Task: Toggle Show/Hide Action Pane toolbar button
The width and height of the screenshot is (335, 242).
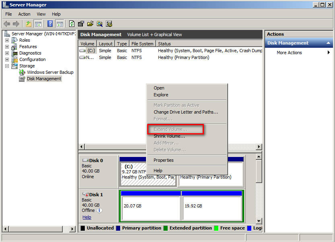Action: click(x=60, y=24)
